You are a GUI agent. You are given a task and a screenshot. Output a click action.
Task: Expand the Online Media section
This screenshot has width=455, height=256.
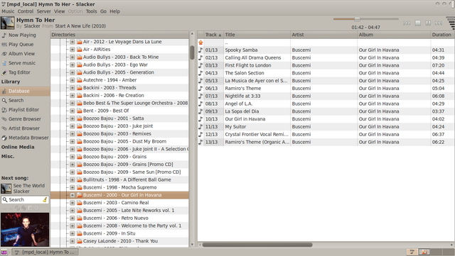point(18,147)
